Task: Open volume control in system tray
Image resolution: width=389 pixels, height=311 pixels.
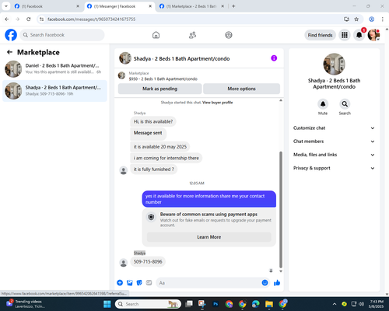Action: [361, 304]
